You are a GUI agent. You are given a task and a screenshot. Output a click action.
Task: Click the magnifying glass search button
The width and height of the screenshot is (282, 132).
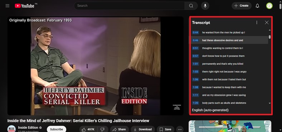(191, 6)
